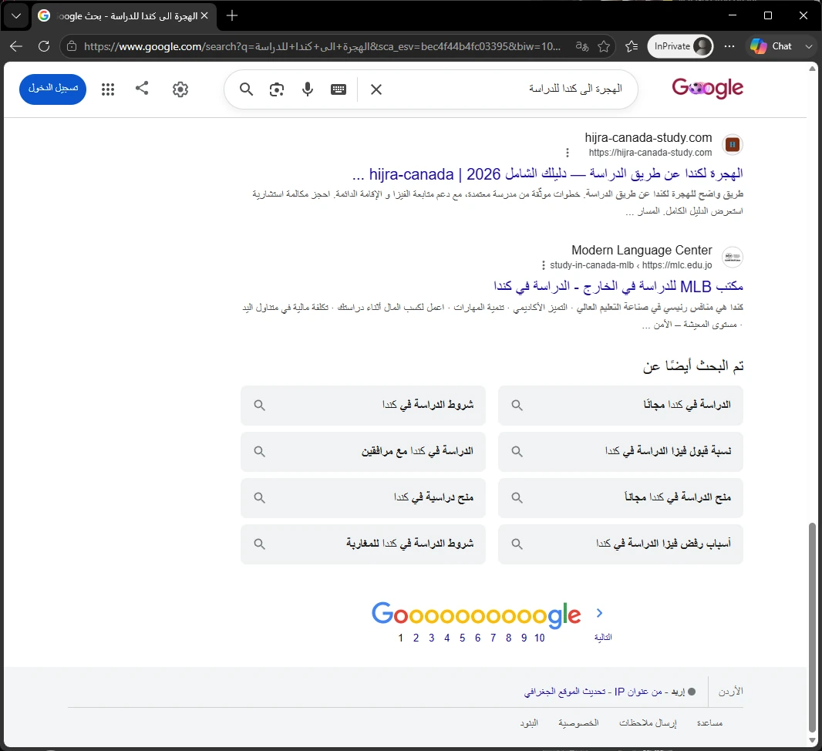Go to results page 9

[x=524, y=638]
